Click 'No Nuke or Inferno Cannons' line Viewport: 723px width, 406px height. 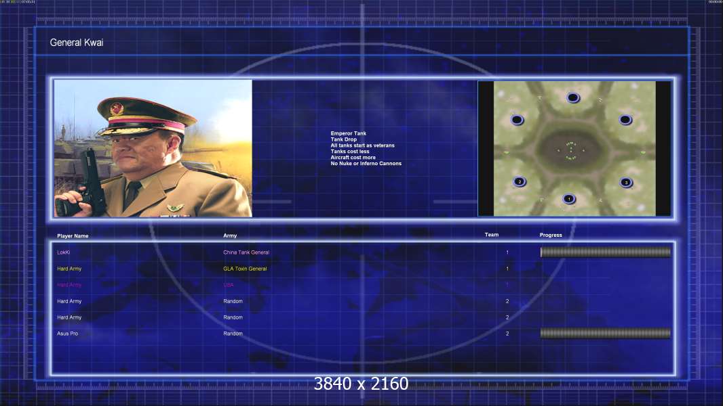click(x=366, y=163)
